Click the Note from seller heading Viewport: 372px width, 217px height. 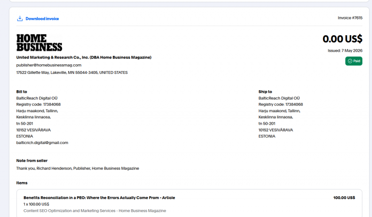[x=32, y=160]
